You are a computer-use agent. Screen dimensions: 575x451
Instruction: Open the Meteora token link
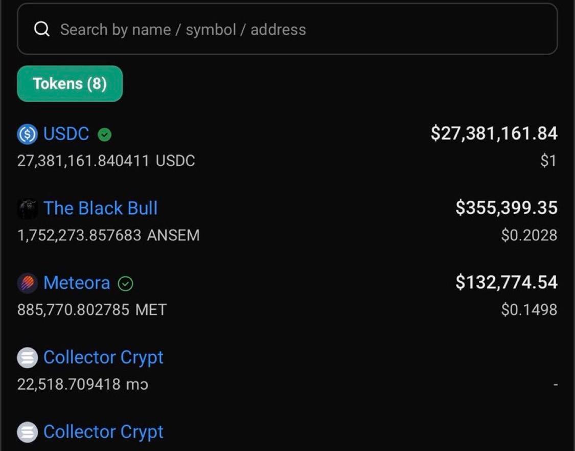click(x=77, y=283)
